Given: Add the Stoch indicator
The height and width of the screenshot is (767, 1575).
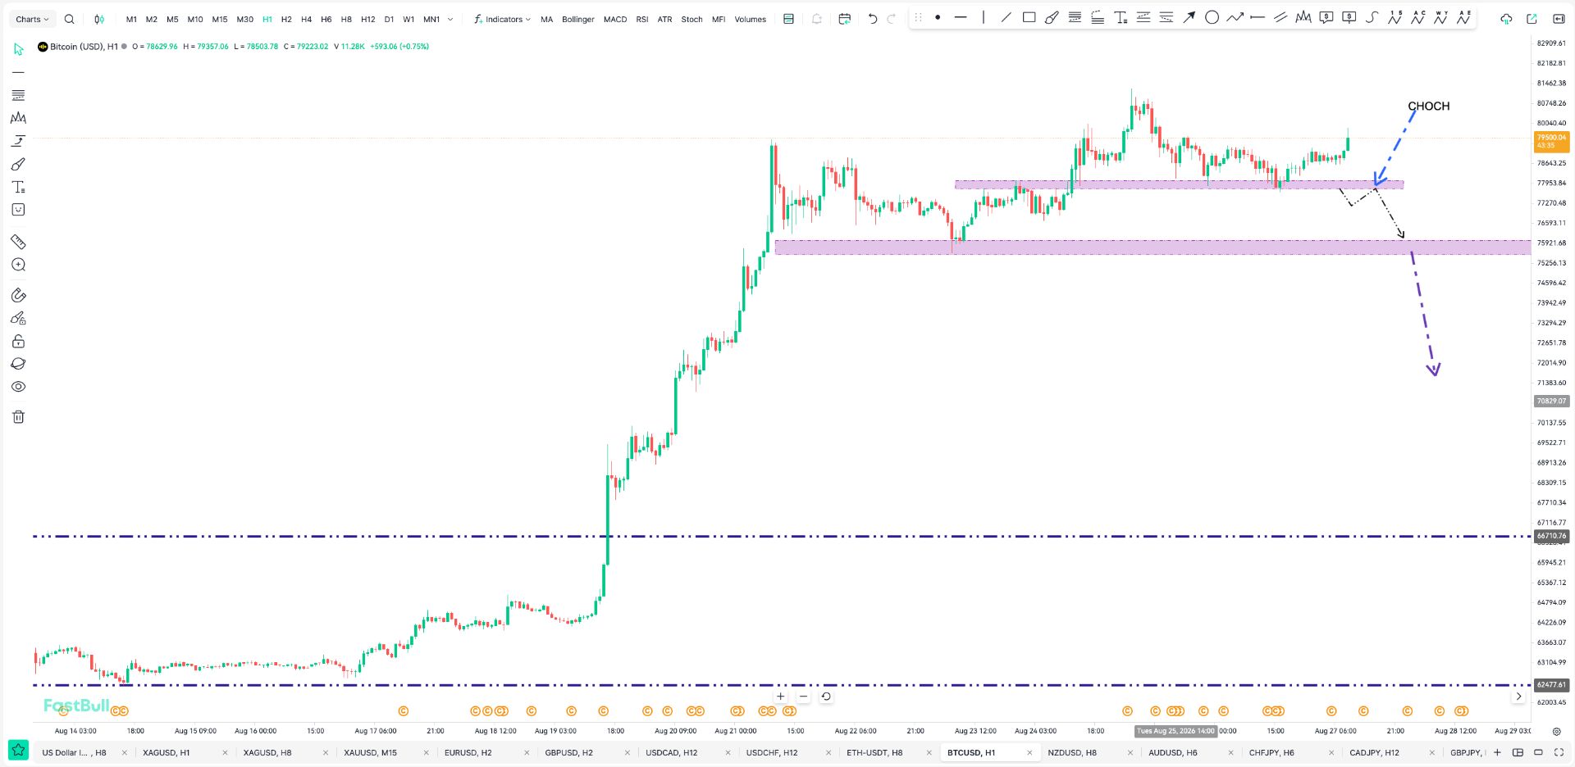Looking at the screenshot, I should tap(692, 20).
